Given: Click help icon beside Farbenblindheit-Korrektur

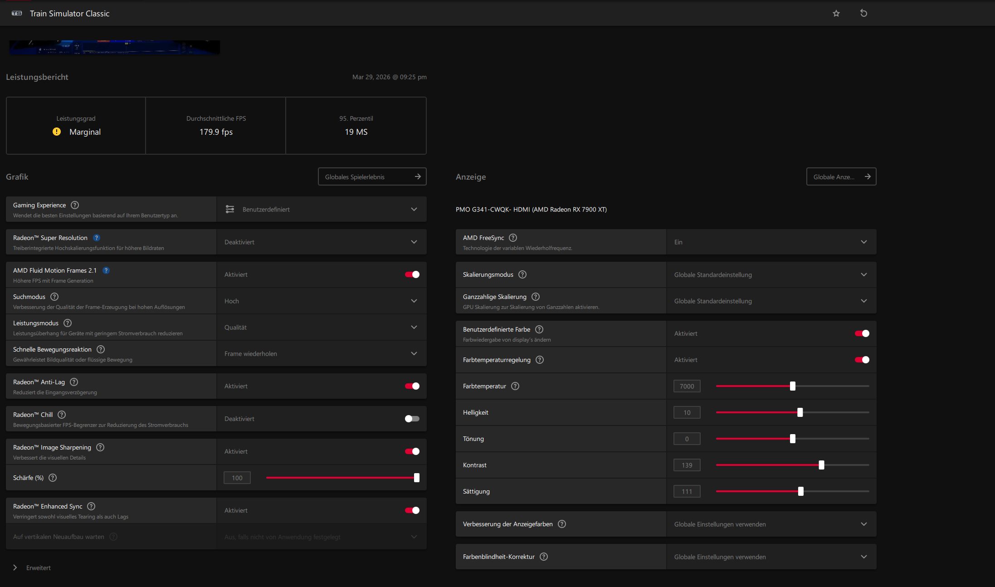Looking at the screenshot, I should [544, 557].
